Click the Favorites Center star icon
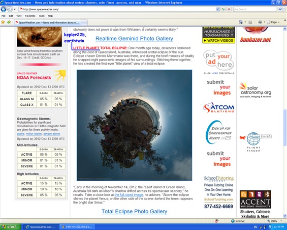This screenshot has width=287, height=230. [3, 22]
